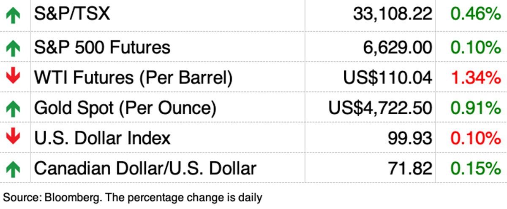507x209 pixels.
Task: Click the US$4,722.50 gold price
Action: click(x=380, y=108)
